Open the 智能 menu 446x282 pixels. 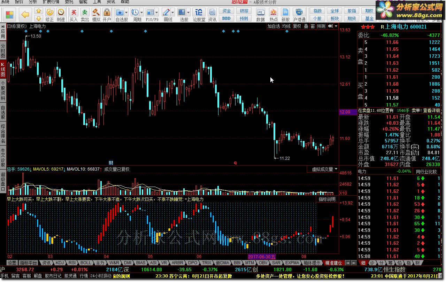[x=83, y=2]
